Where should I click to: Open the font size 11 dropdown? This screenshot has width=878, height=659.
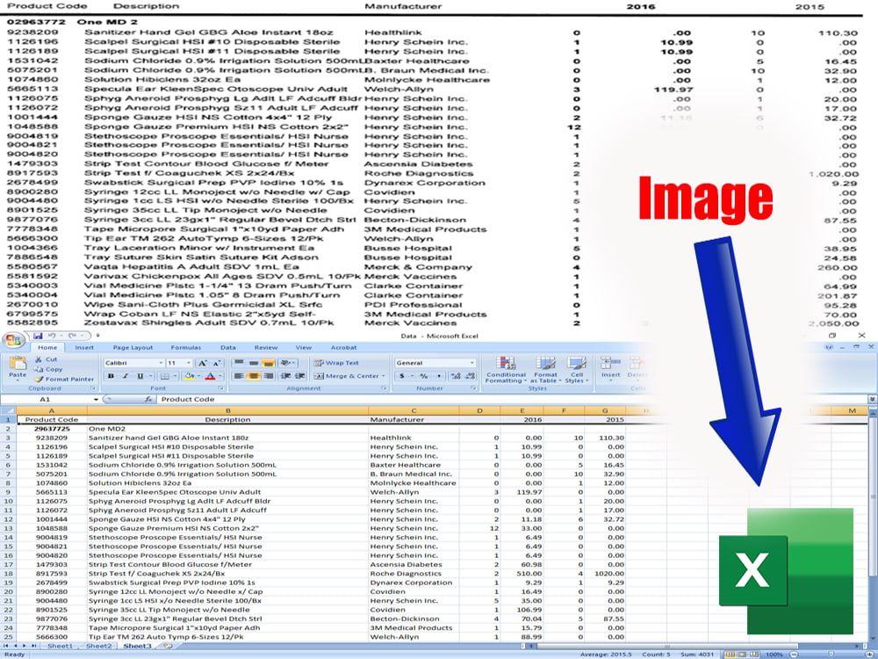pos(189,363)
